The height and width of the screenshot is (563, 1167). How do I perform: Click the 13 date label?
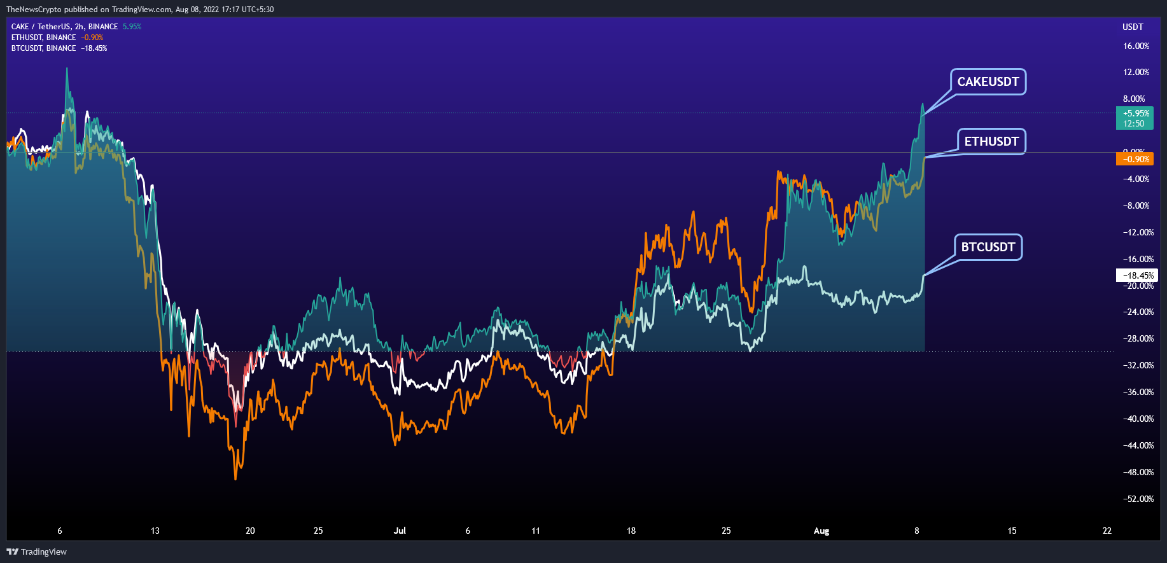tap(155, 531)
